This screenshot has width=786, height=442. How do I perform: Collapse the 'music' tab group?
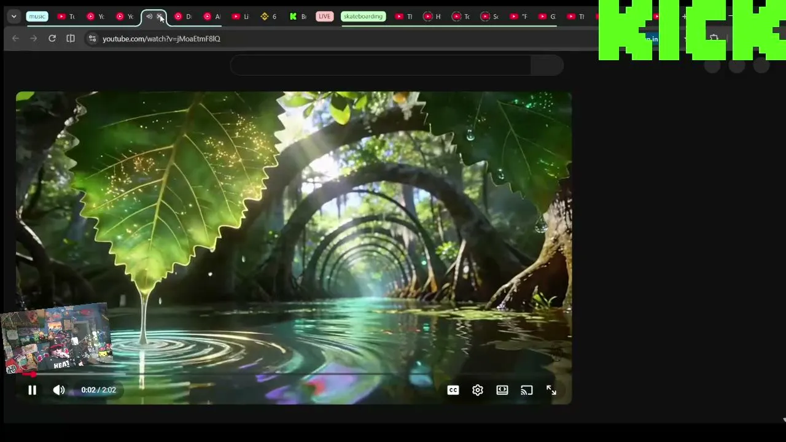tap(37, 17)
